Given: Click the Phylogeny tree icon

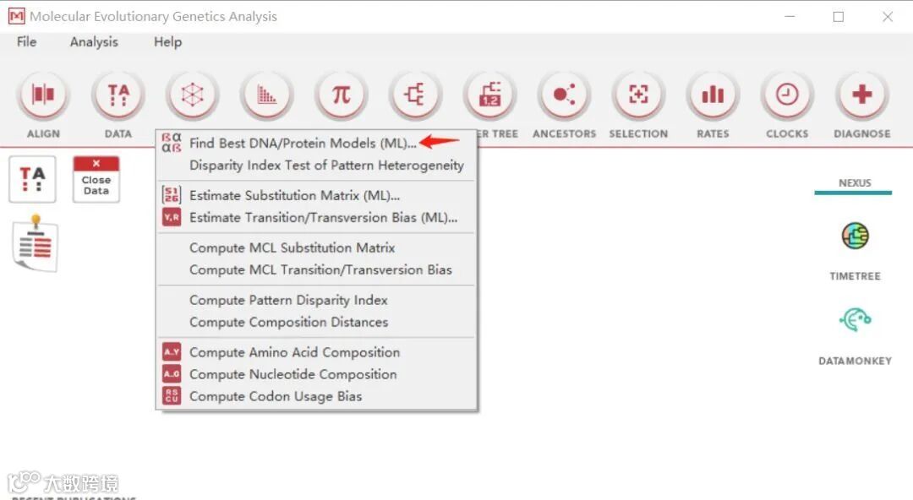Looking at the screenshot, I should coord(415,95).
